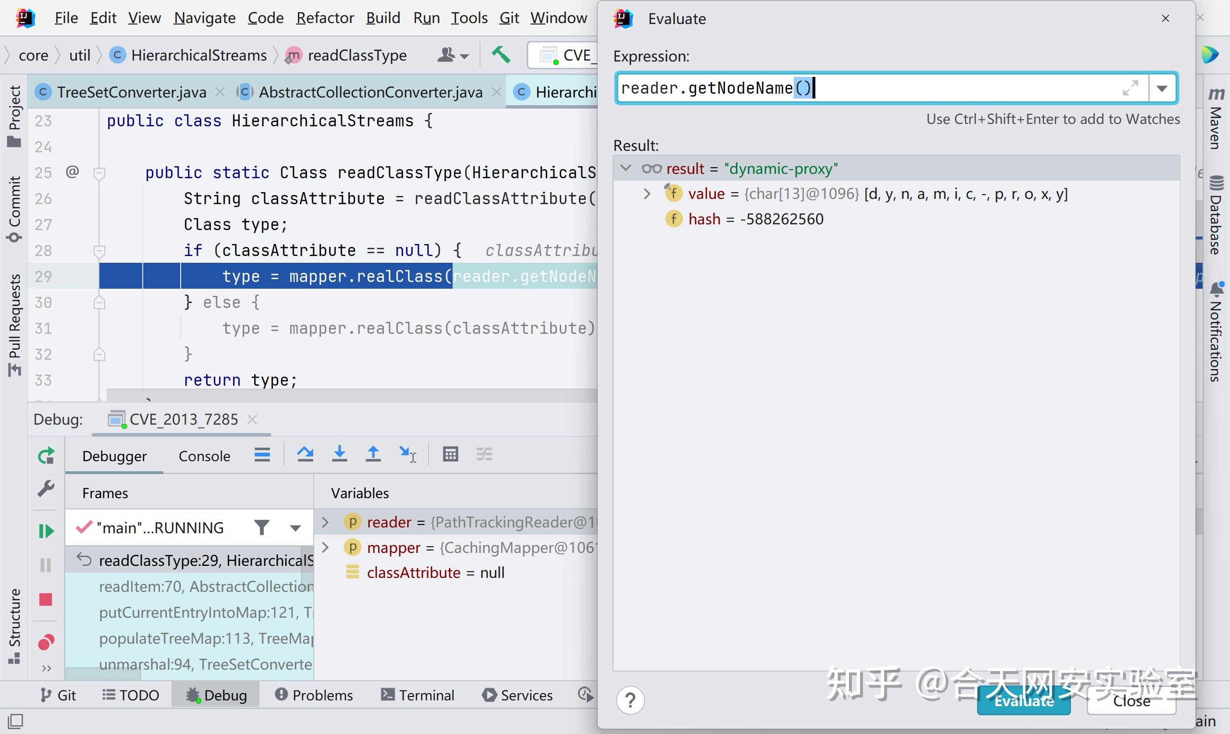Expand the reader variable in Variables panel
The width and height of the screenshot is (1230, 734).
click(x=325, y=521)
